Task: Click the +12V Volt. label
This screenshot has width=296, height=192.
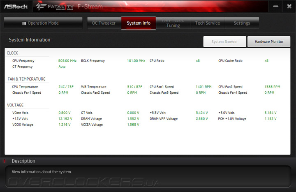Action: point(21,119)
